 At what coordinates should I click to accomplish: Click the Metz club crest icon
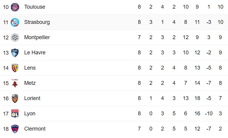click(x=15, y=83)
